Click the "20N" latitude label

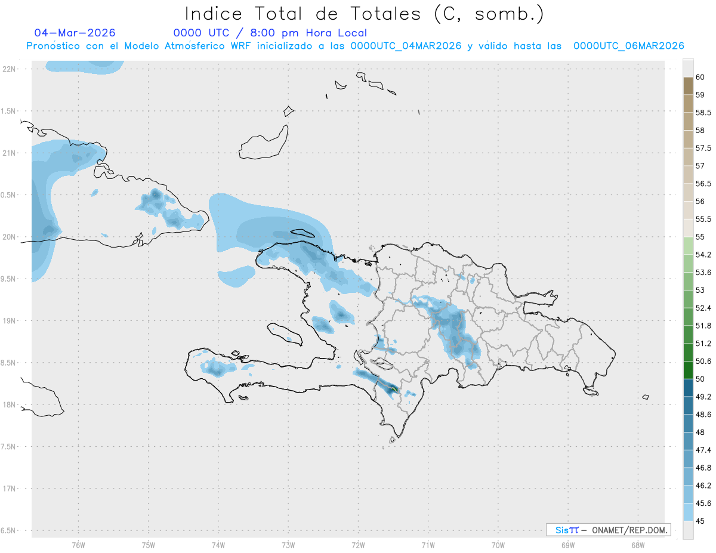click(x=9, y=237)
